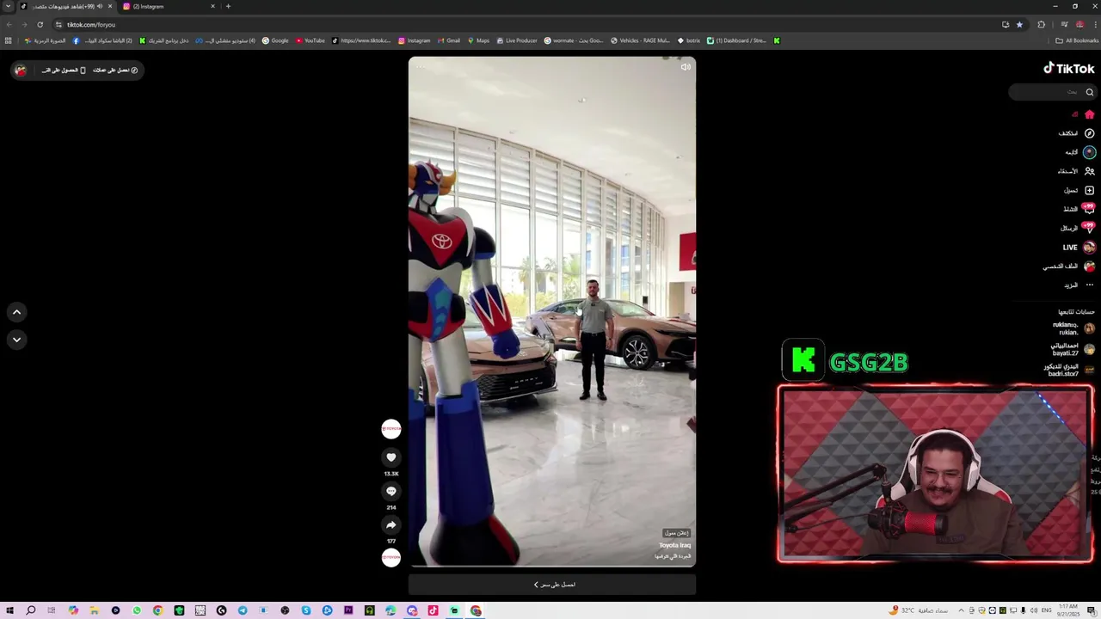Open the TikTok Home feed icon
1101x619 pixels.
1089,114
